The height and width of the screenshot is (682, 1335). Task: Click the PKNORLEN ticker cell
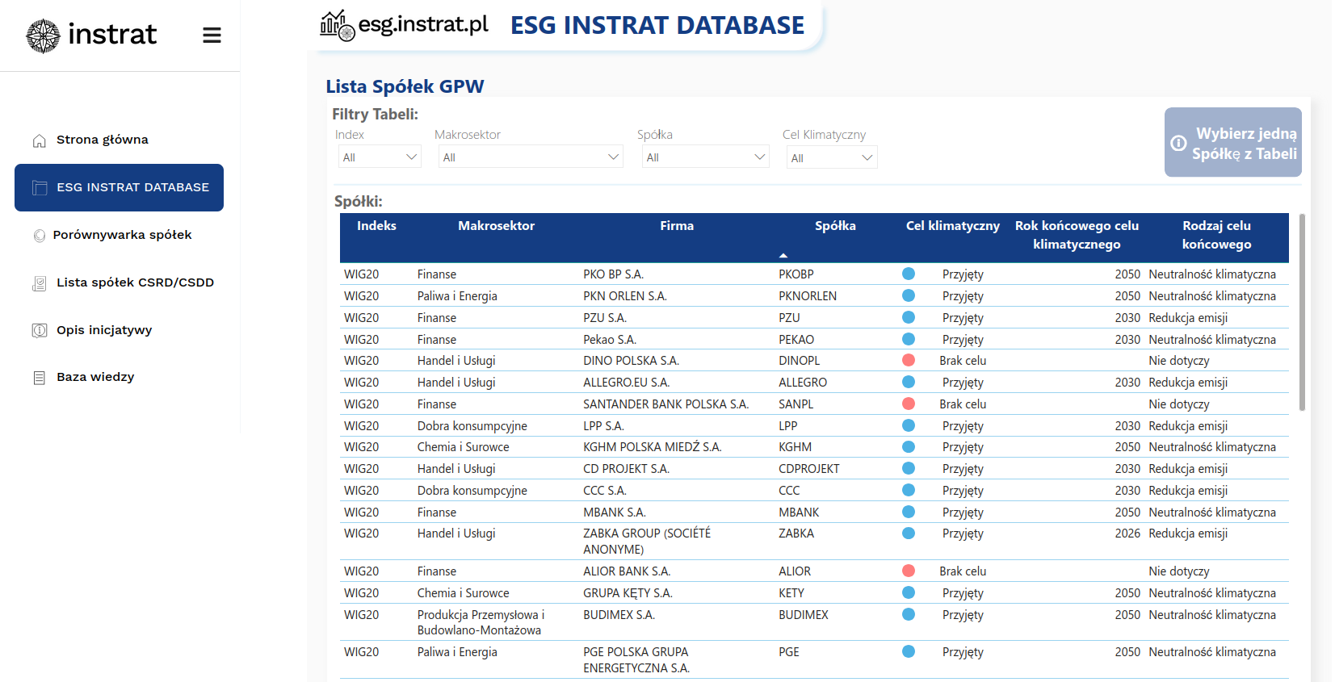point(808,296)
